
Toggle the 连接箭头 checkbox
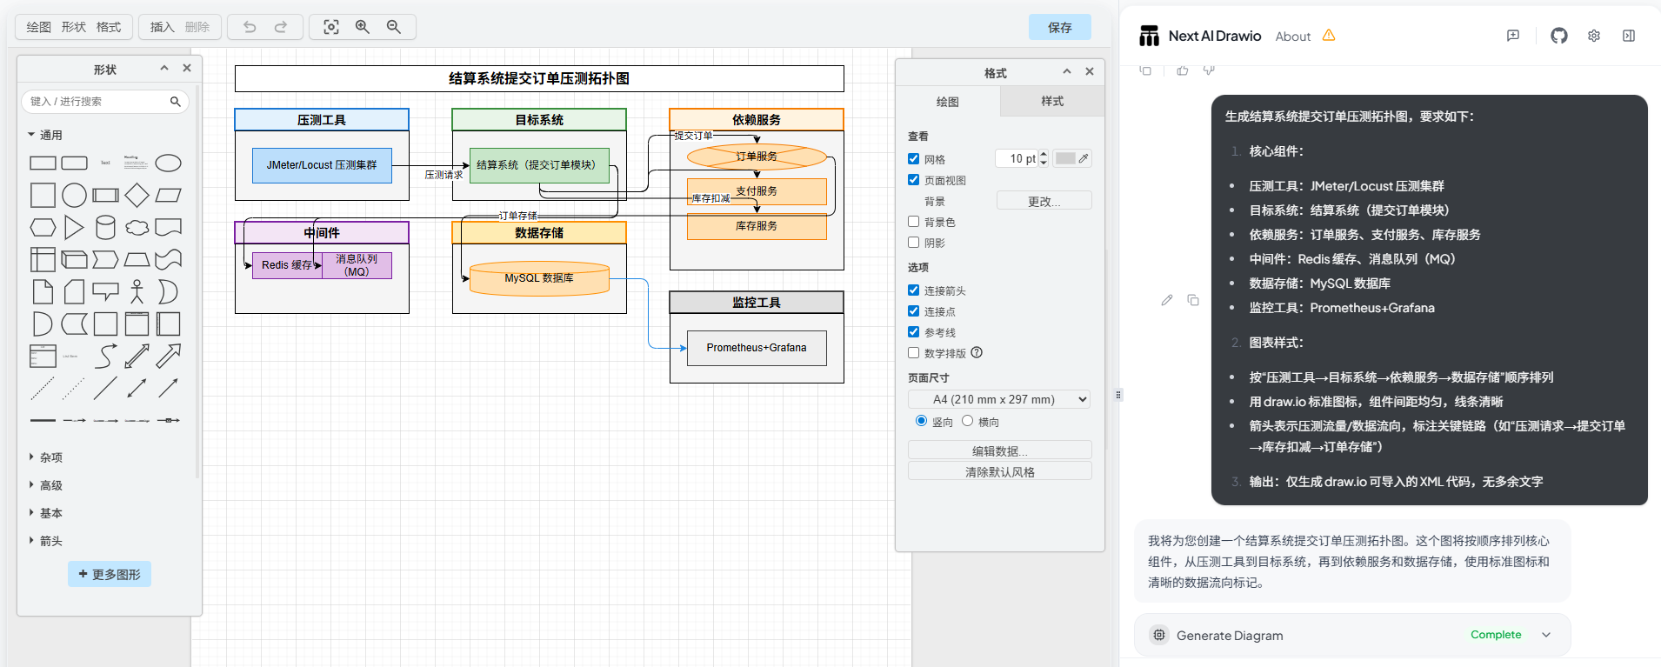click(x=913, y=290)
